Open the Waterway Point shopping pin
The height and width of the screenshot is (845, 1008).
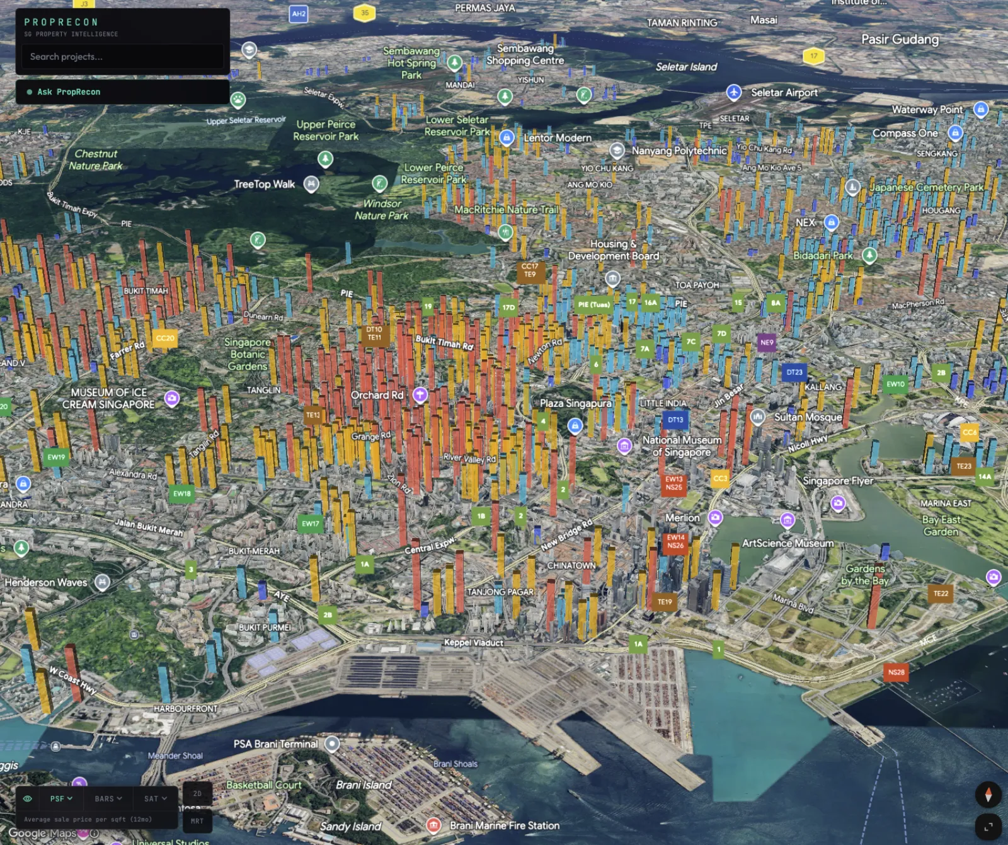[x=981, y=110]
